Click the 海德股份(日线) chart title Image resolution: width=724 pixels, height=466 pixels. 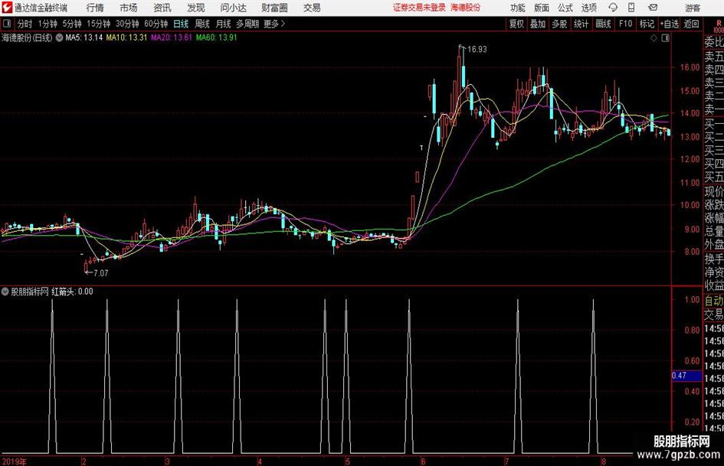[27, 37]
